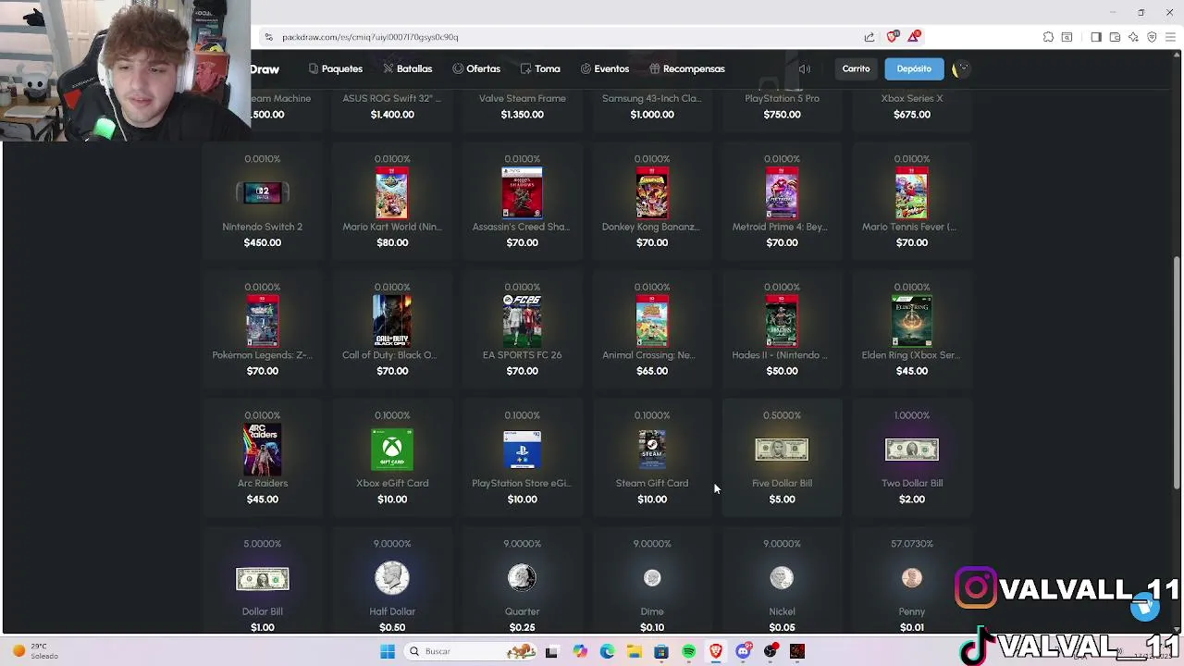
Task: Click the taskbar Buscar search box
Action: click(470, 651)
